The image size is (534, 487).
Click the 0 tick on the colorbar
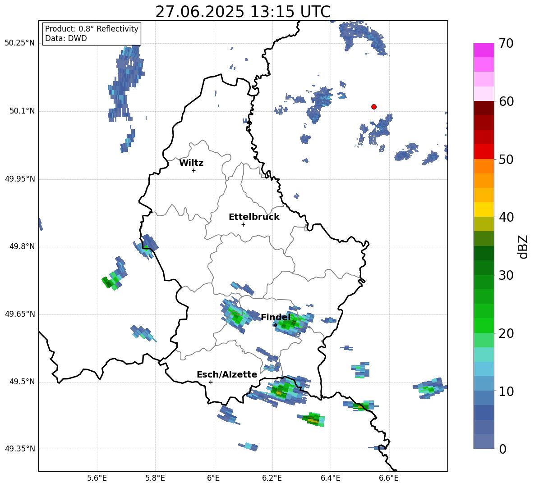(x=502, y=449)
